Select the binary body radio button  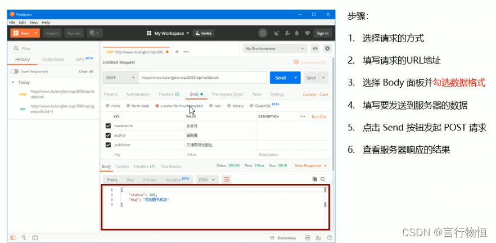[229, 106]
